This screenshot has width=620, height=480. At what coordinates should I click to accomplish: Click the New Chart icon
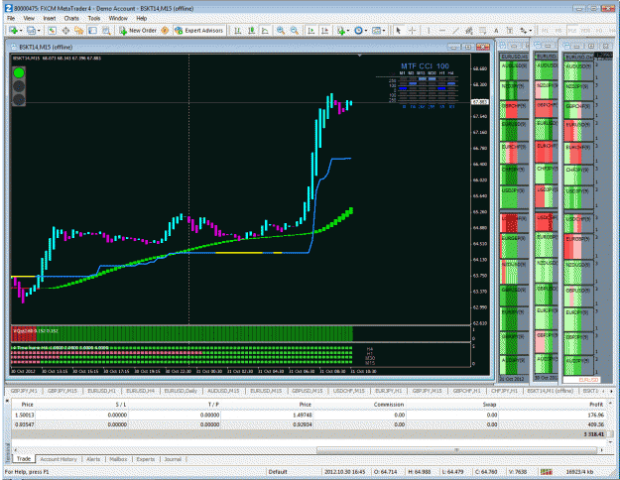[13, 31]
